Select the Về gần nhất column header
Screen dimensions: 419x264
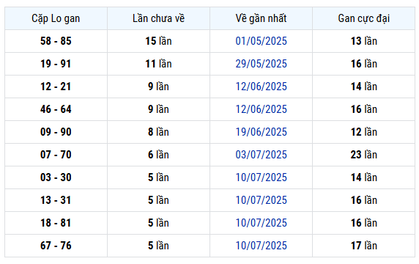[x=261, y=18]
